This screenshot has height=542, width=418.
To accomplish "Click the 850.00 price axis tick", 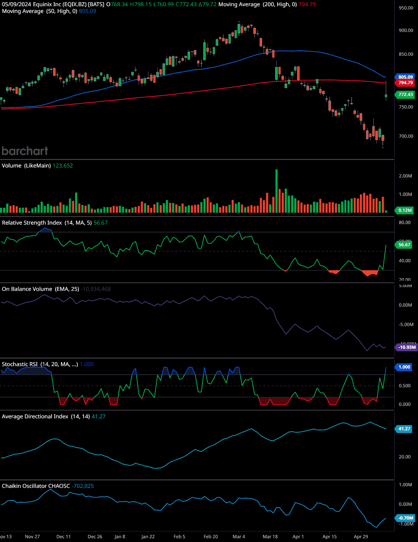I will point(406,54).
